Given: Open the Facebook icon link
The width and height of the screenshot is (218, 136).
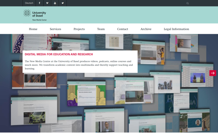Looking at the screenshot, I should (40, 3).
